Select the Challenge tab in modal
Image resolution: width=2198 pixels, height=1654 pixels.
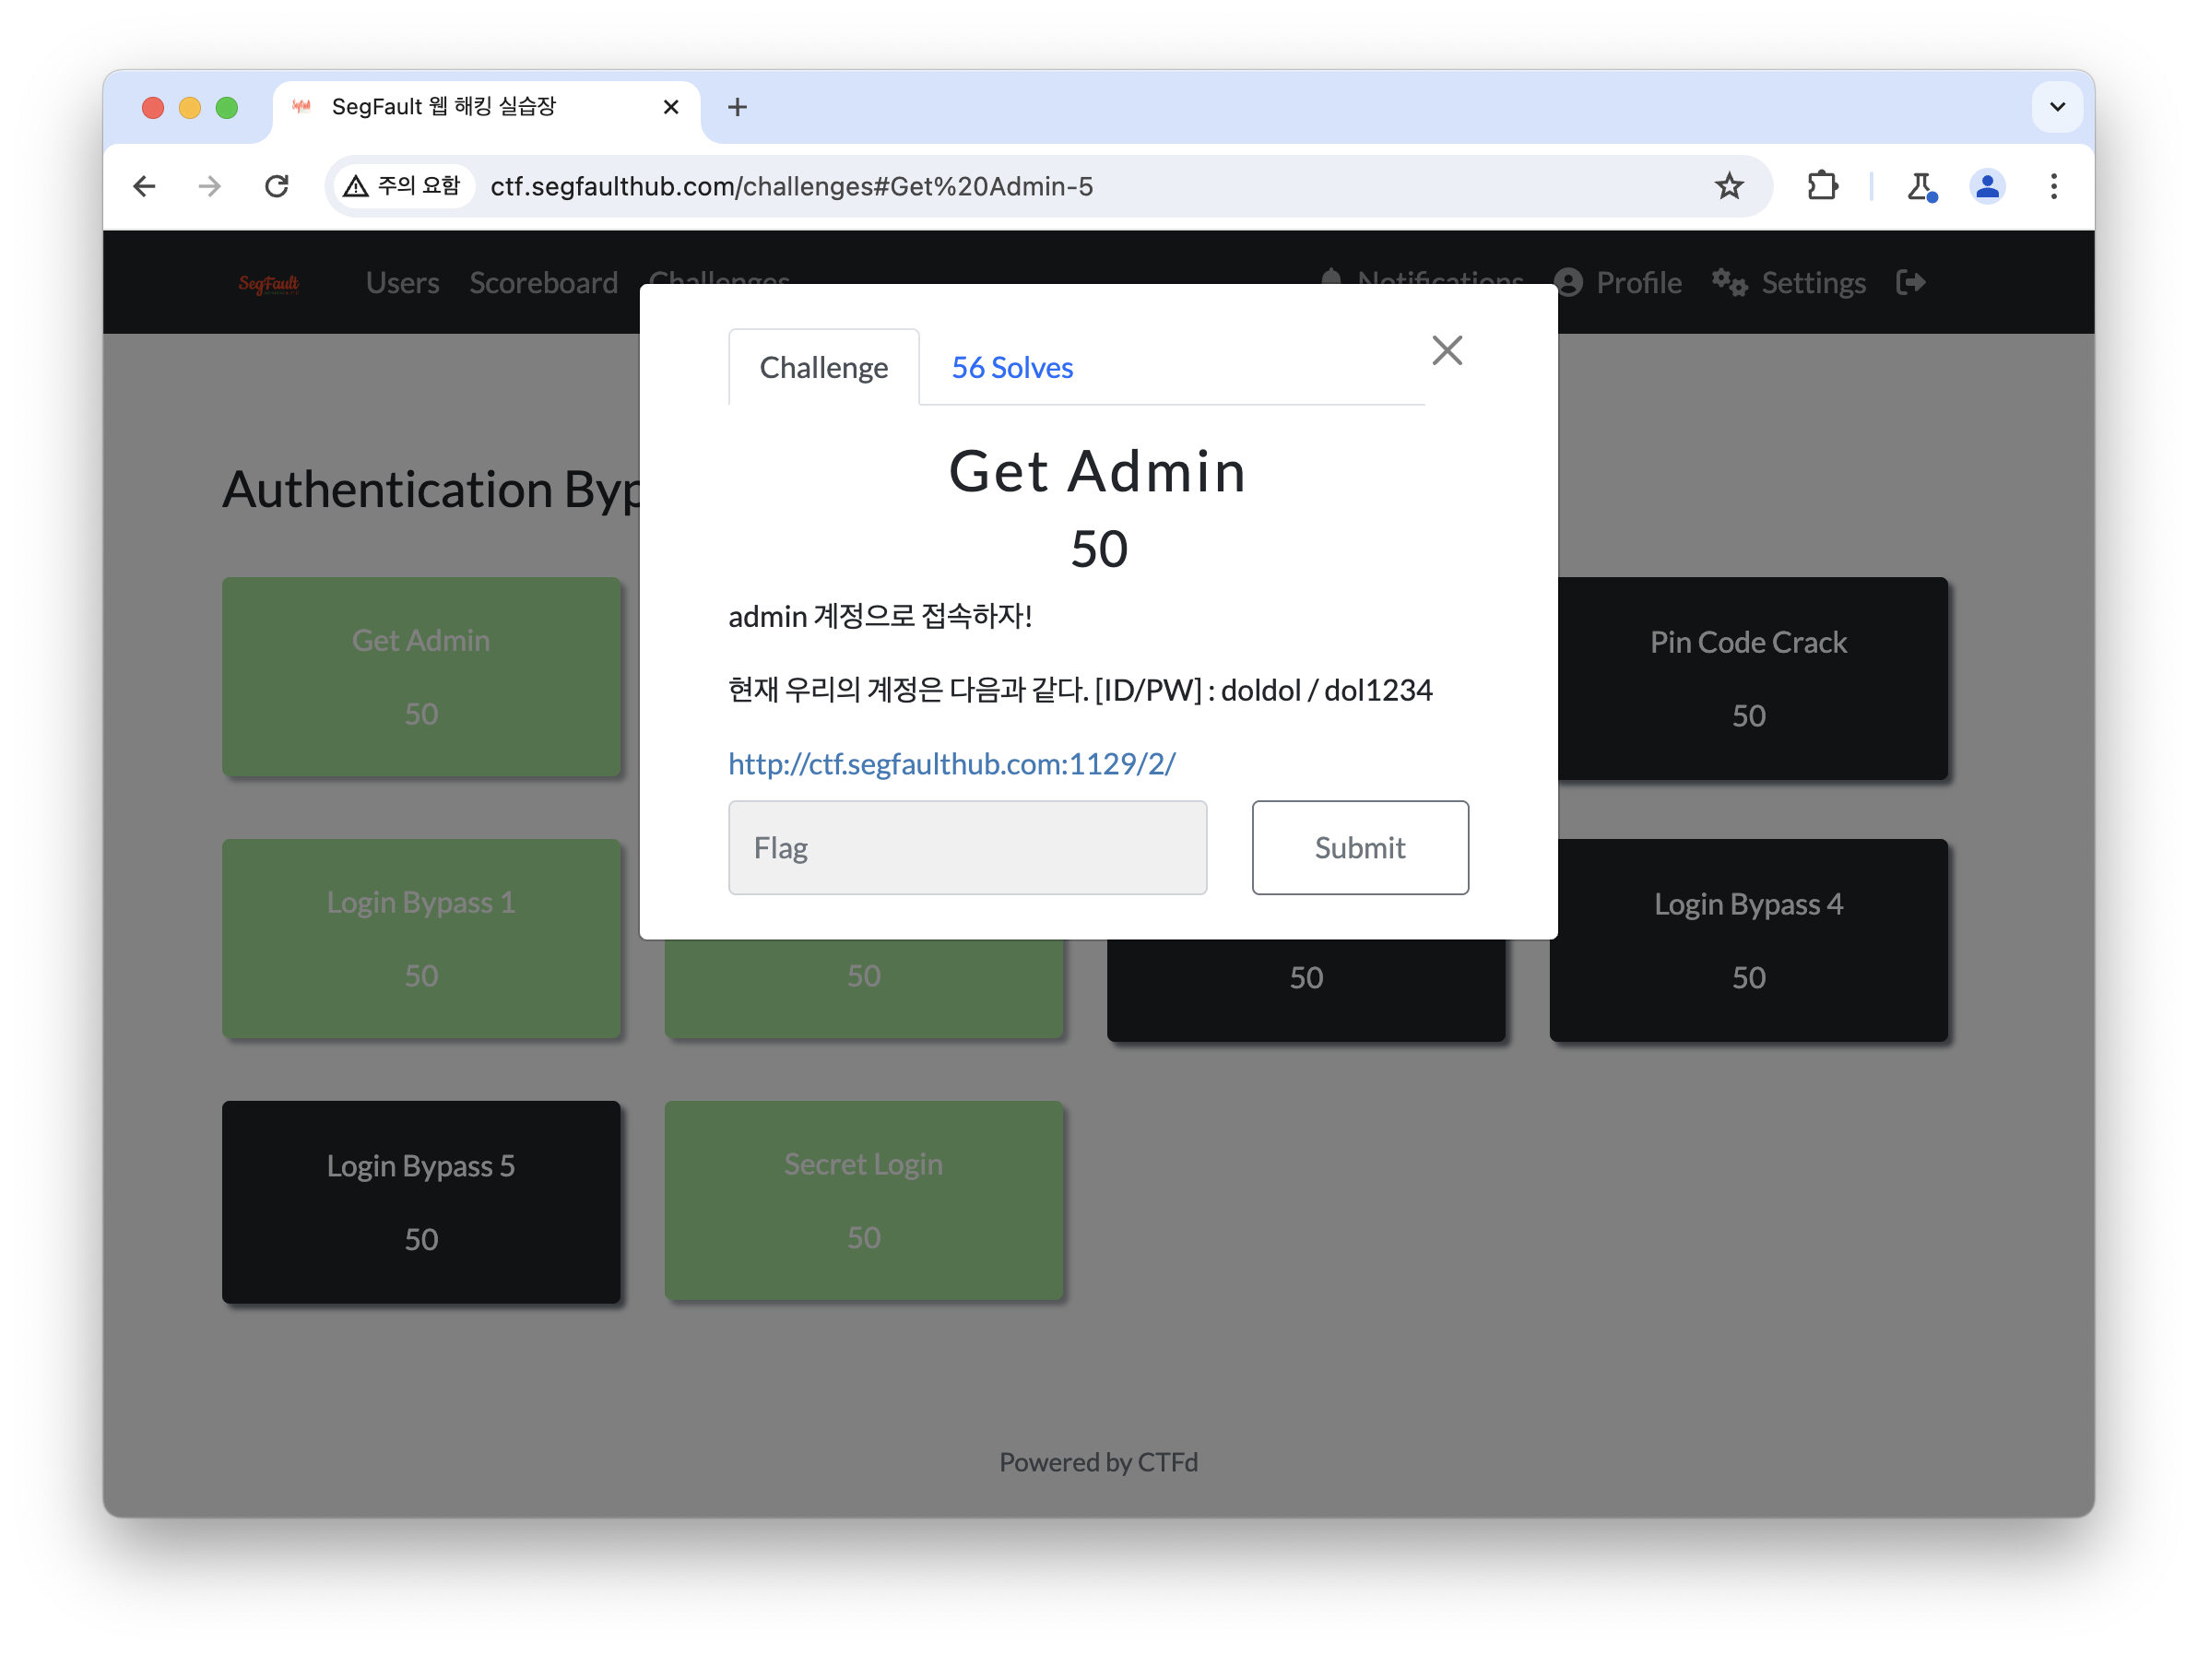(x=822, y=368)
